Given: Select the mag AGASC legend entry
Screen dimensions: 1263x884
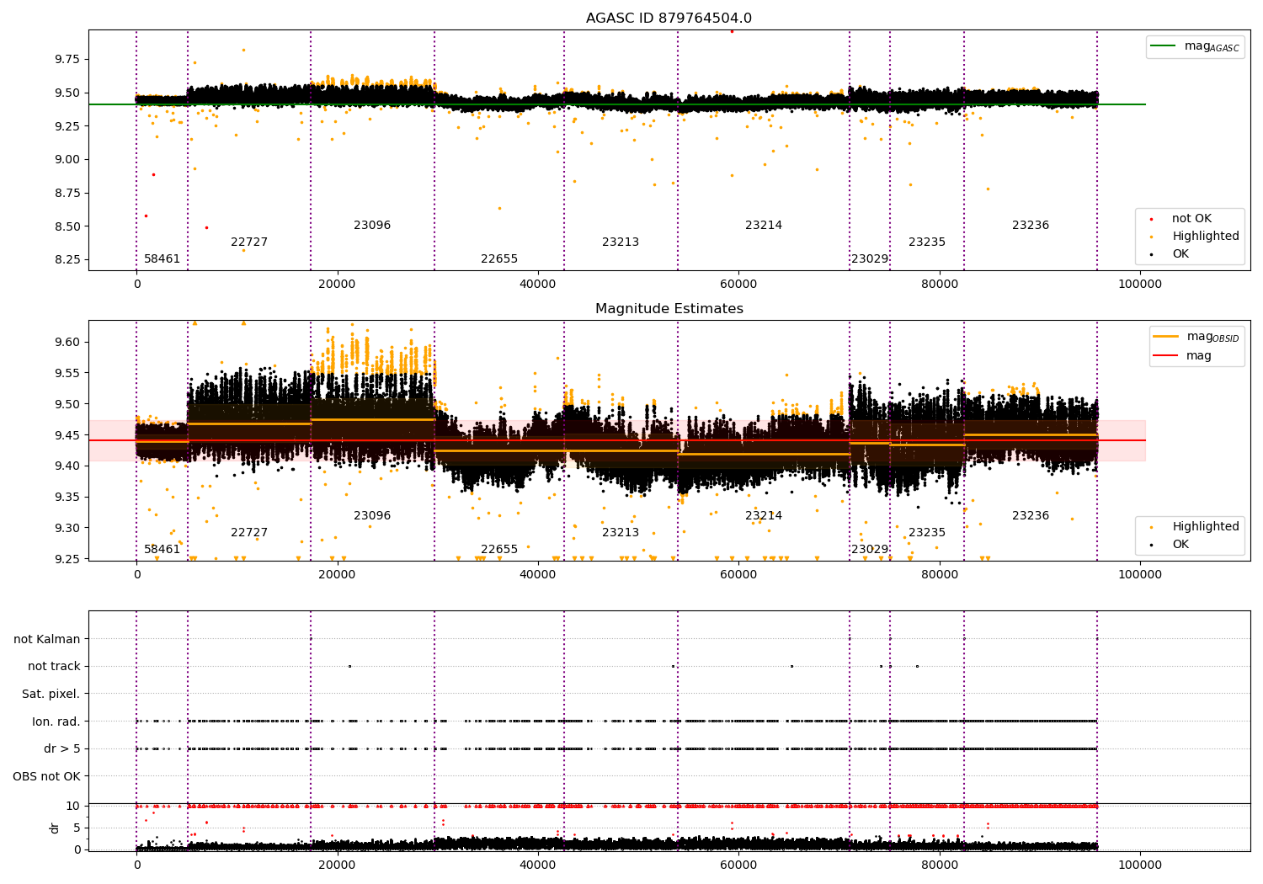Looking at the screenshot, I should 1195,47.
